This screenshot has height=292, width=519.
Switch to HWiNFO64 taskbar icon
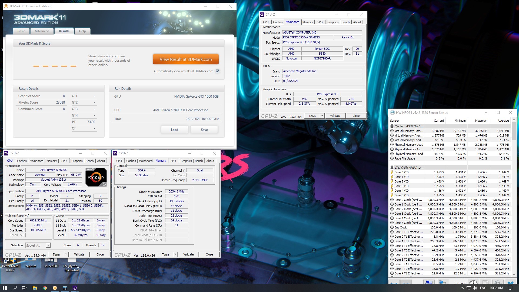point(65,288)
